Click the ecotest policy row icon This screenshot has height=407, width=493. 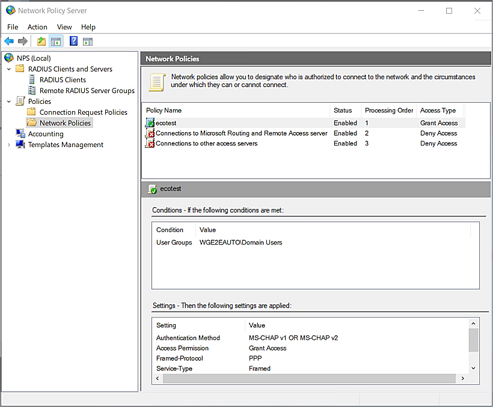[x=150, y=123]
